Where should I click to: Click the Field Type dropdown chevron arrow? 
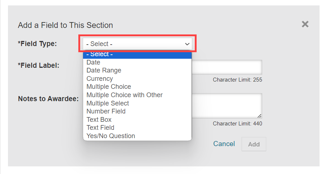pyautogui.click(x=187, y=44)
